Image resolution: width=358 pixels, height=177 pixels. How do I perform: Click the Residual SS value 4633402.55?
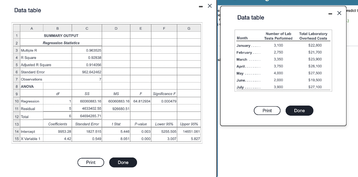92,109
